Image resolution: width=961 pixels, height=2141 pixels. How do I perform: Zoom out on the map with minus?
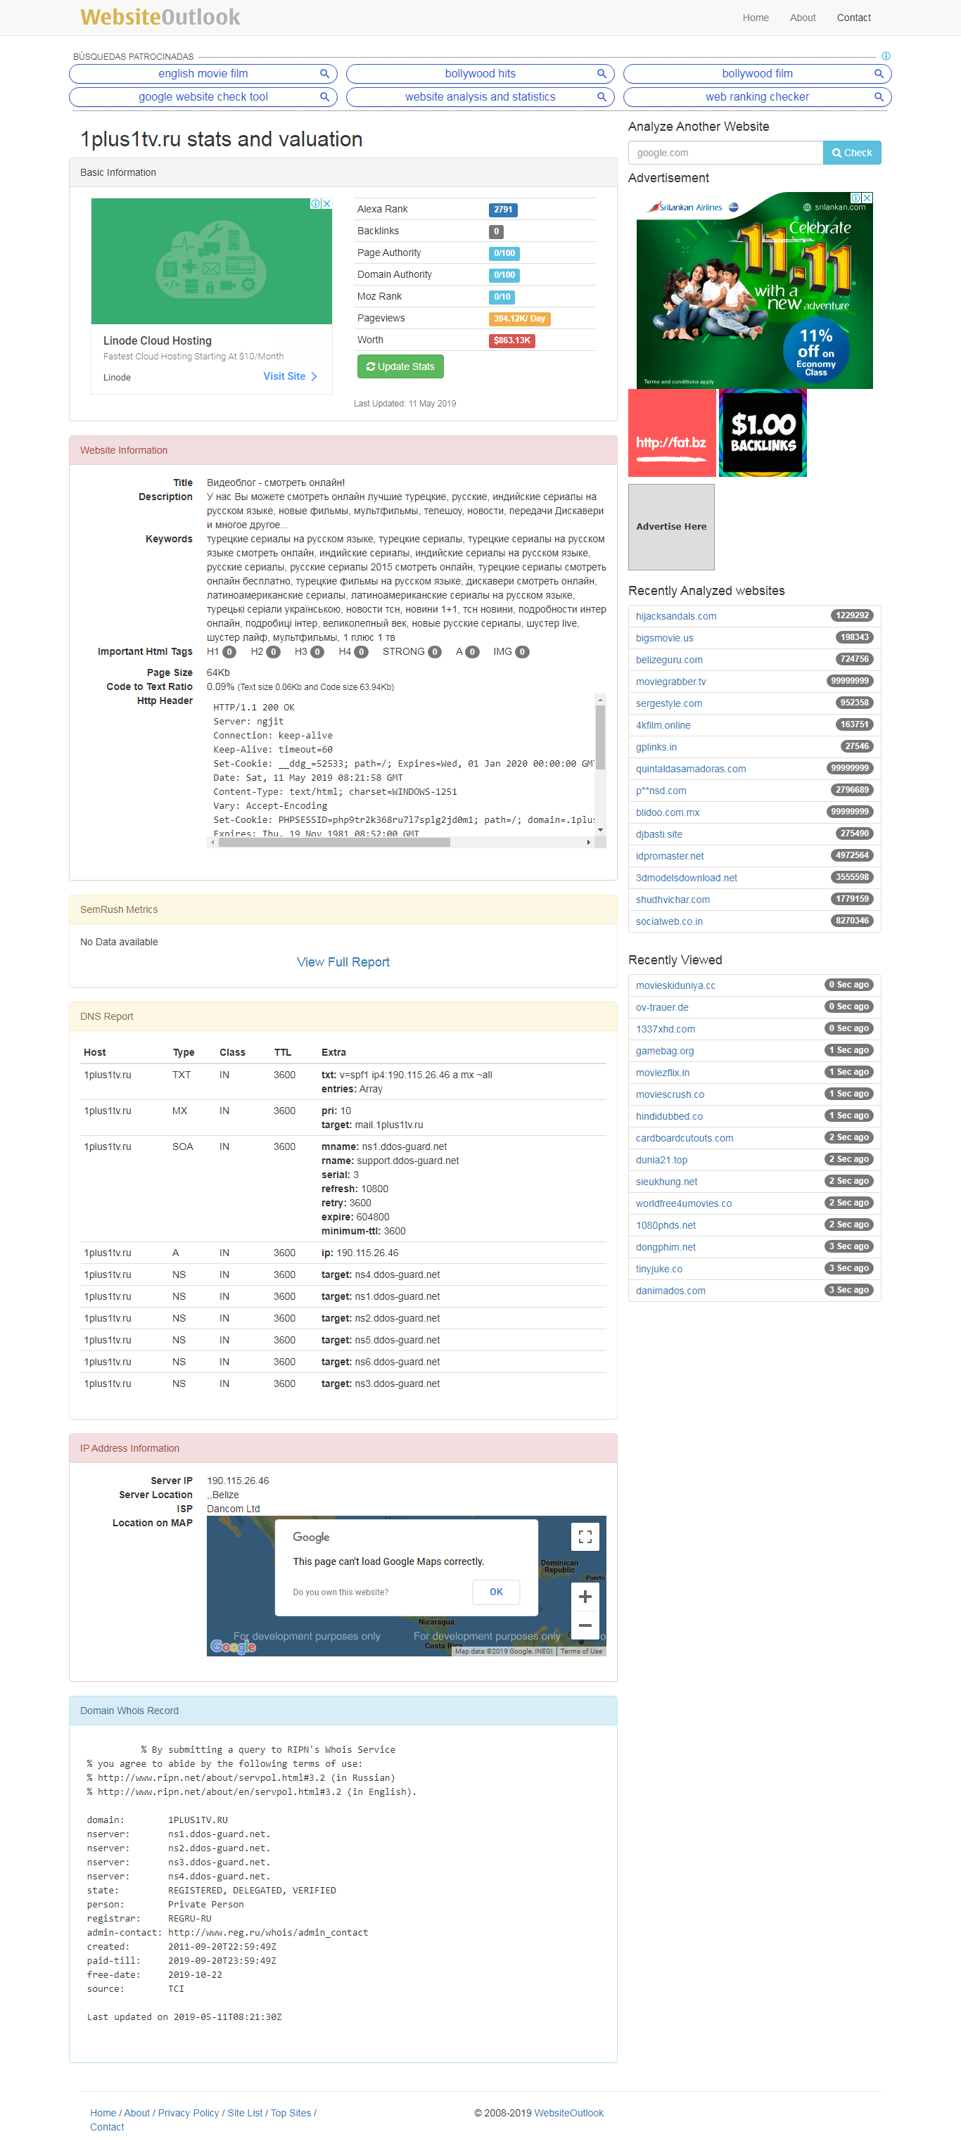(585, 1625)
